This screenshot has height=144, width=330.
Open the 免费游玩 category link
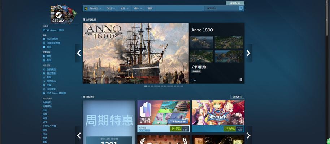[x=47, y=102]
